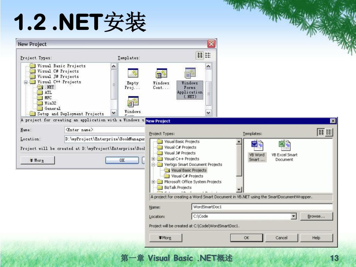
Task: Select Win32 folder in back dialog tree
Action: tap(47, 103)
